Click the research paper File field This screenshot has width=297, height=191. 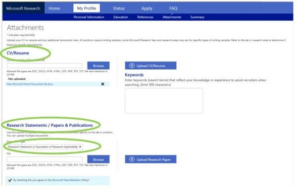(x=45, y=159)
